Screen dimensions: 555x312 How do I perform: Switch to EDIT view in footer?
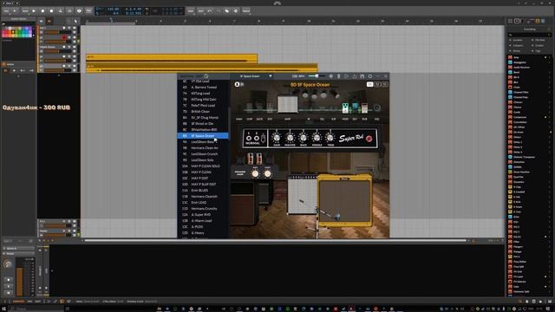tap(37, 302)
